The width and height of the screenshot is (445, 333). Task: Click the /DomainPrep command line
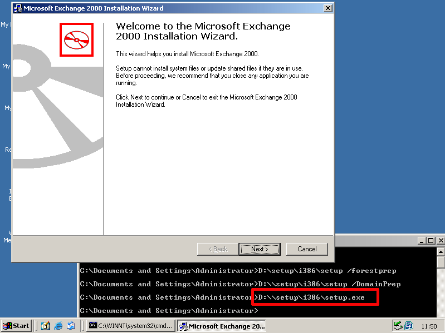(x=240, y=284)
